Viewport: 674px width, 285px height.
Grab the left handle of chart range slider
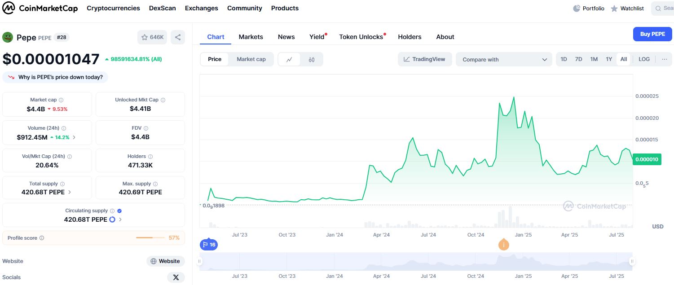click(x=199, y=261)
